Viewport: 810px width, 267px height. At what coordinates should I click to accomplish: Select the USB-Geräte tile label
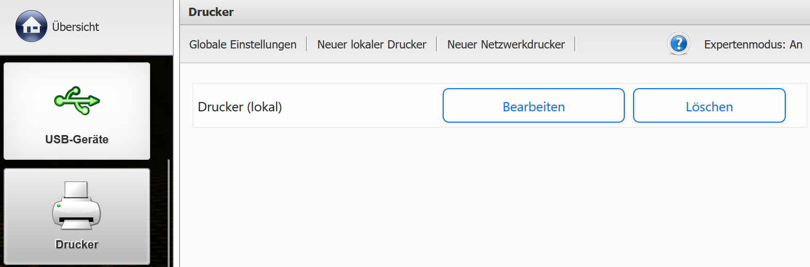(77, 139)
